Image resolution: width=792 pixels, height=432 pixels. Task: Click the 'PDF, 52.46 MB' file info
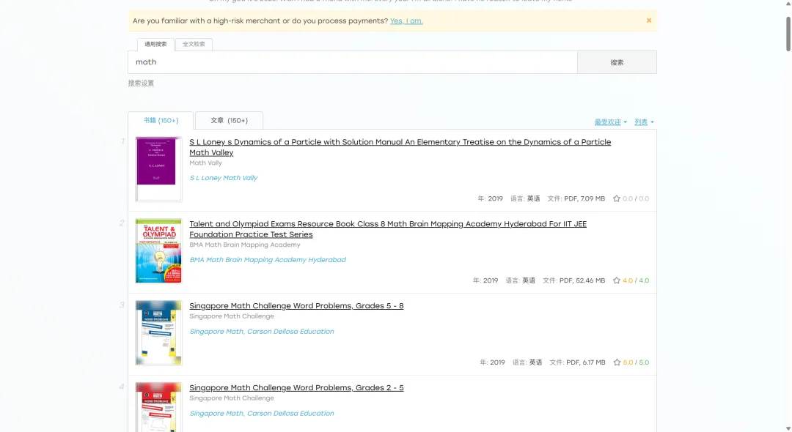coord(582,280)
